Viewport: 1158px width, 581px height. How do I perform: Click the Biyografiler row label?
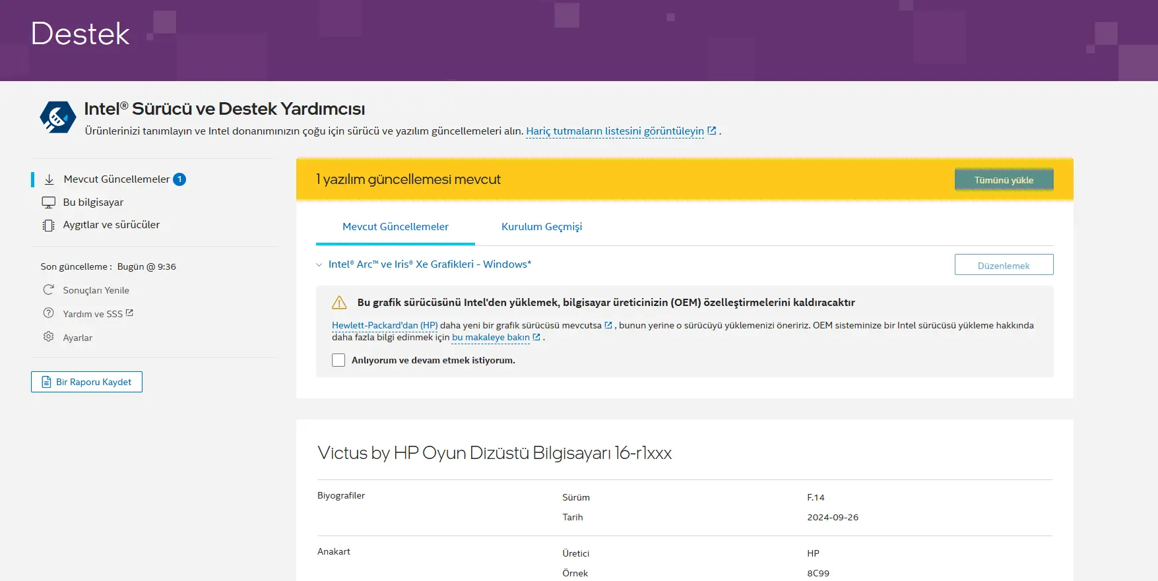341,495
